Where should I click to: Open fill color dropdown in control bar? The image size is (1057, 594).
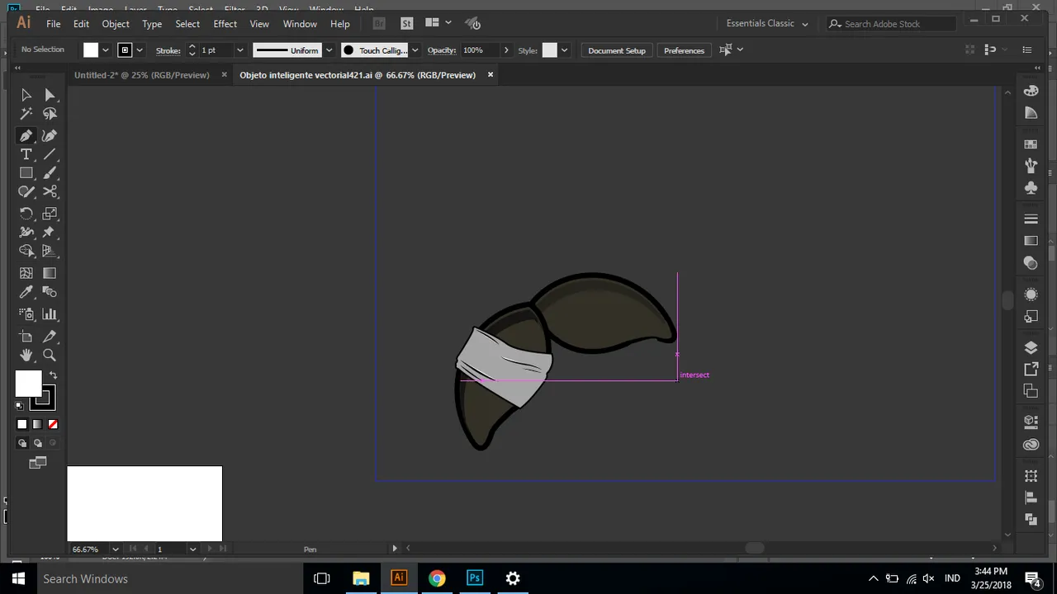[105, 50]
